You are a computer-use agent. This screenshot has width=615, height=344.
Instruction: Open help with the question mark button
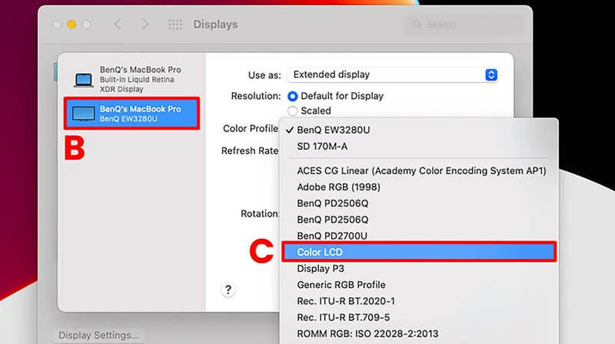[x=228, y=290]
